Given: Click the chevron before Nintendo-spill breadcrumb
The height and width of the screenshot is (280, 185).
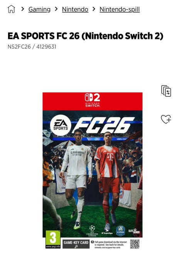Looking at the screenshot, I should pos(94,9).
